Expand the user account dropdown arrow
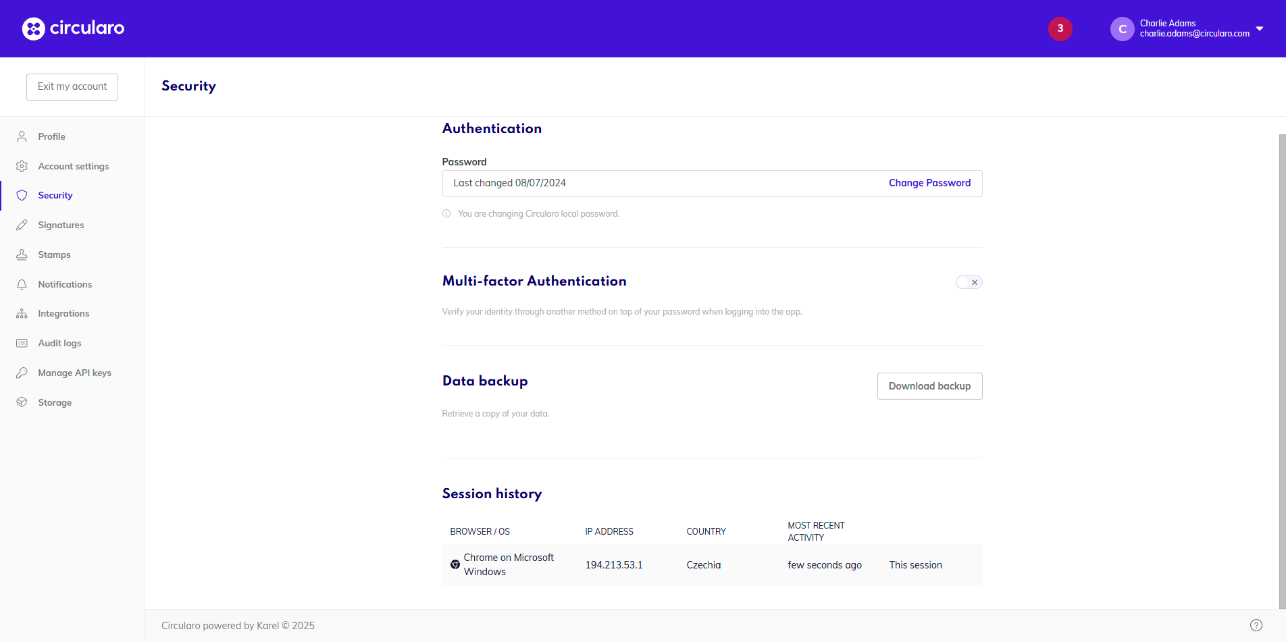 (x=1260, y=28)
